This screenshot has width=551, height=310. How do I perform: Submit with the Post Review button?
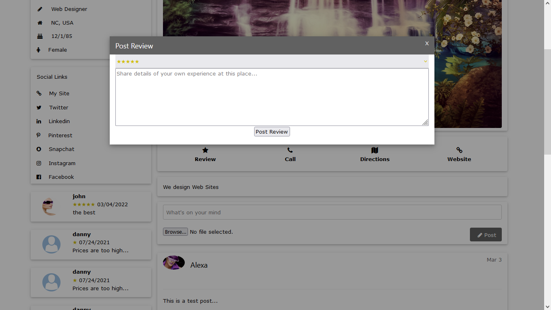pos(272,132)
